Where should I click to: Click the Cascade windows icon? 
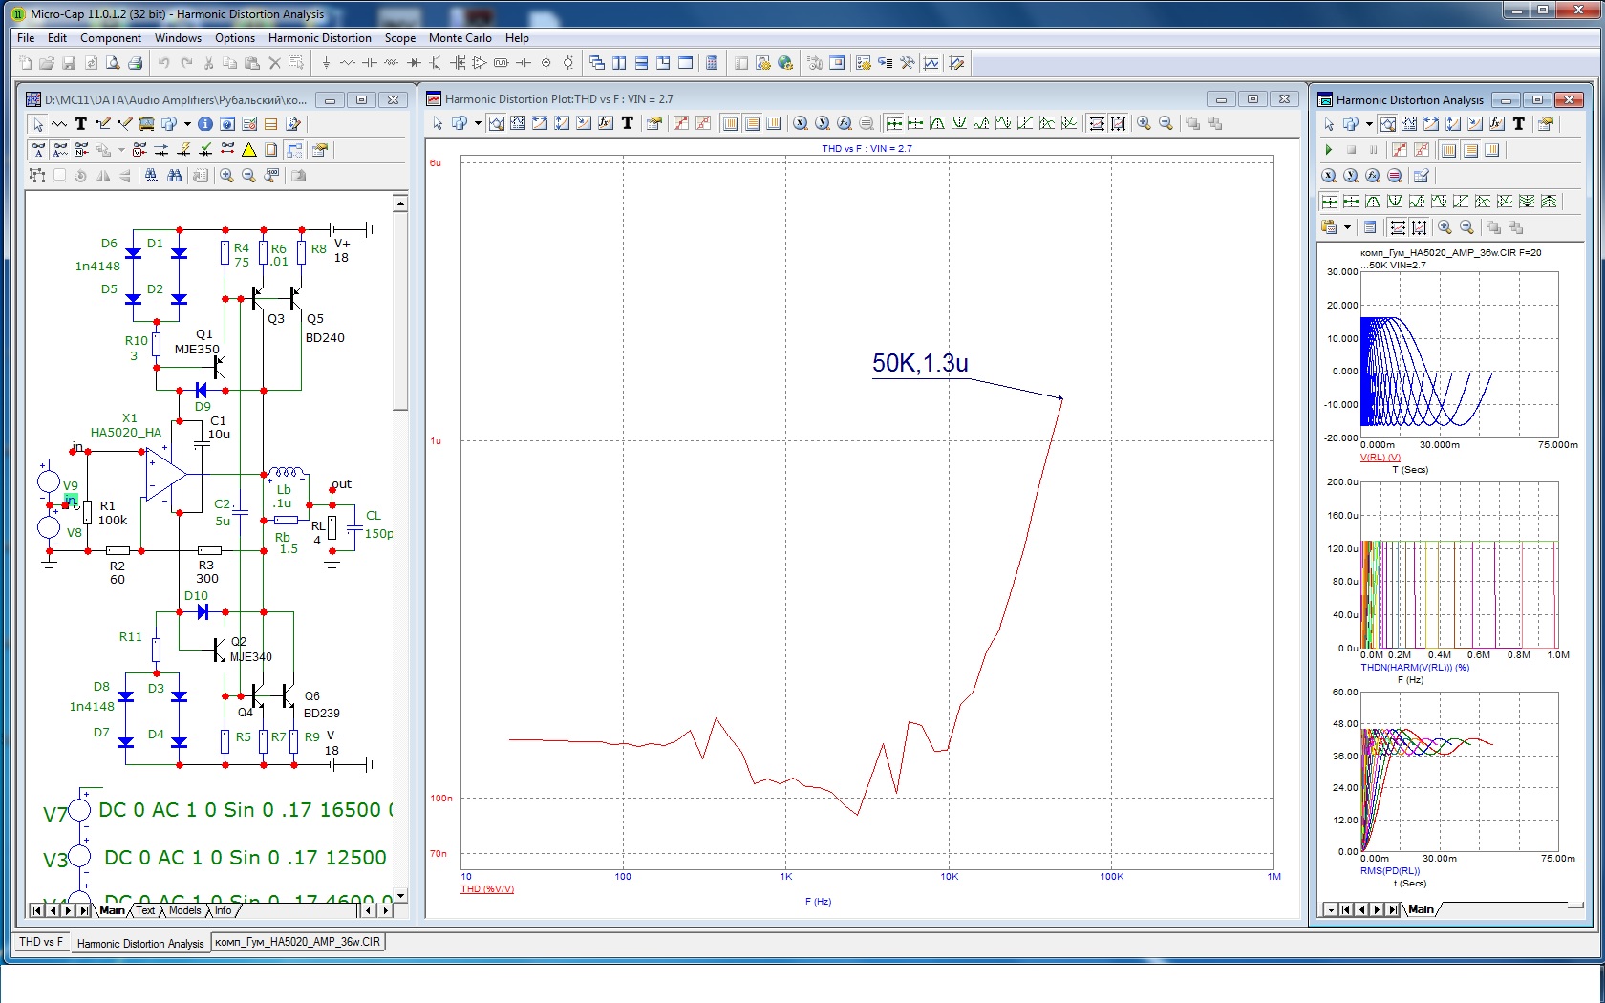click(597, 63)
